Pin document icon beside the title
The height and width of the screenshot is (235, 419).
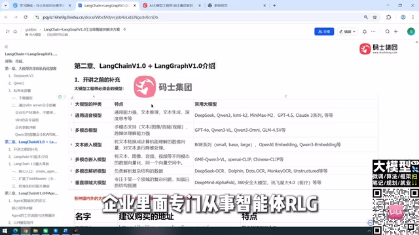[x=124, y=29]
